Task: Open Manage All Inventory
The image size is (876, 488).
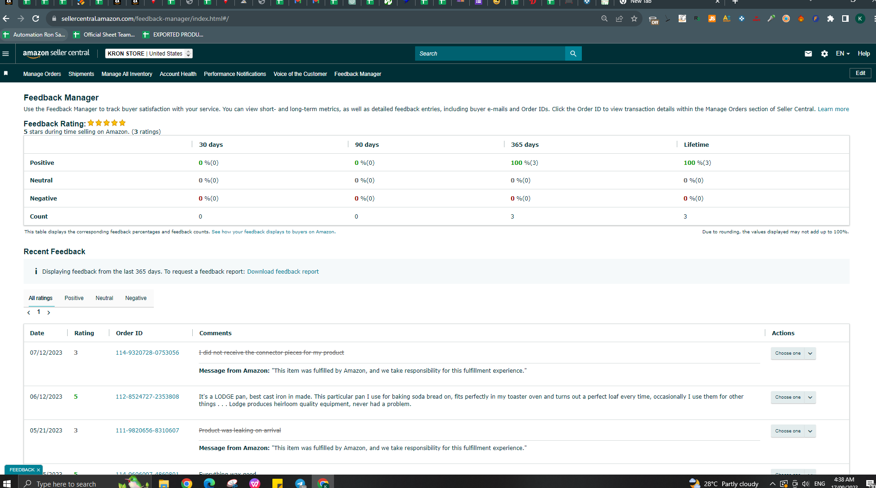Action: [x=127, y=74]
